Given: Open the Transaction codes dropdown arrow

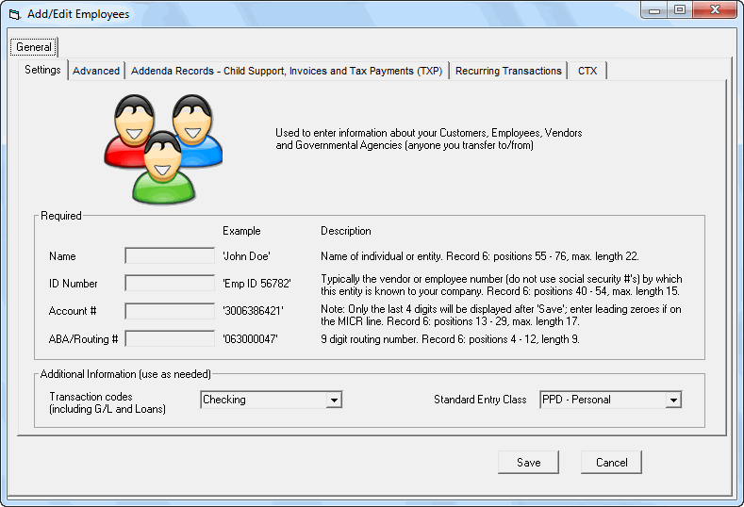Looking at the screenshot, I should [334, 400].
